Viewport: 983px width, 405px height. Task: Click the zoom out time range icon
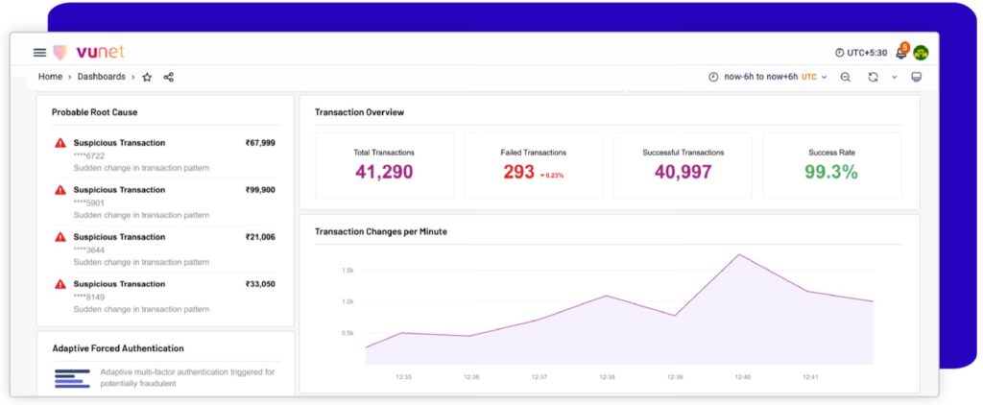click(845, 77)
